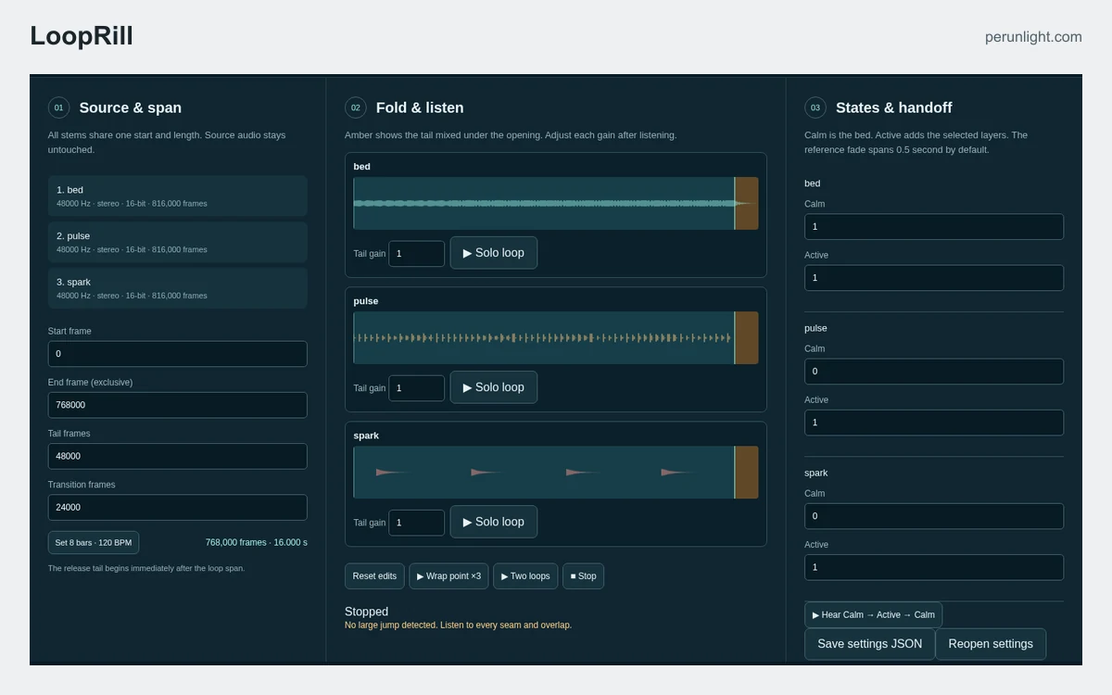Focus the spark Active level field
This screenshot has width=1112, height=695.
[934, 567]
